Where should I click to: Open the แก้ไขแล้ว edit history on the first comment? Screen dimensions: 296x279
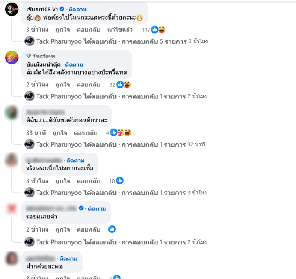click(120, 30)
